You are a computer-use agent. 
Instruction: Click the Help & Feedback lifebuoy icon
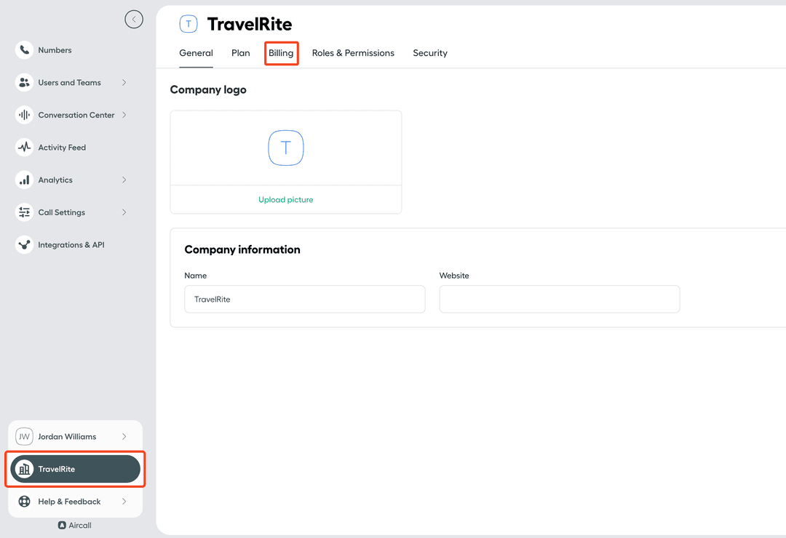25,502
